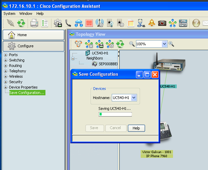Expand the Security tree node
The image size is (208, 170).
6,82
